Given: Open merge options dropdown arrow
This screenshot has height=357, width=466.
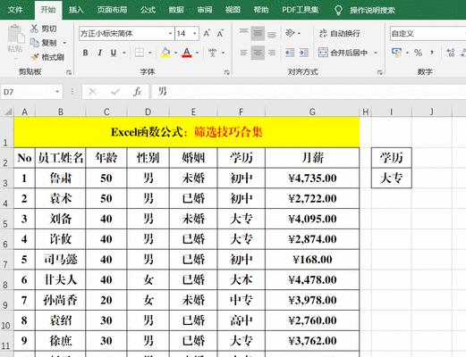Looking at the screenshot, I should coord(376,53).
